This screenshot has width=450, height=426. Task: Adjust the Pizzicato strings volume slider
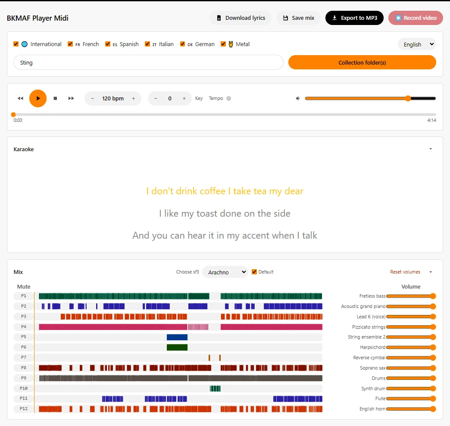(x=411, y=327)
